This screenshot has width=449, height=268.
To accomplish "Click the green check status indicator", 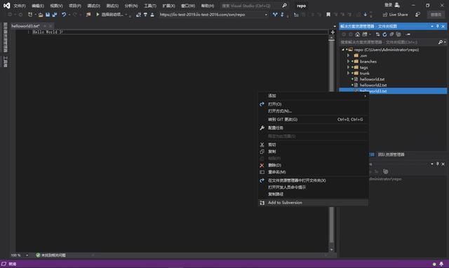I will [x=38, y=255].
